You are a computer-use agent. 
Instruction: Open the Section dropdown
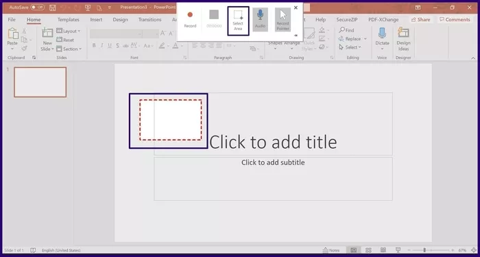69,49
